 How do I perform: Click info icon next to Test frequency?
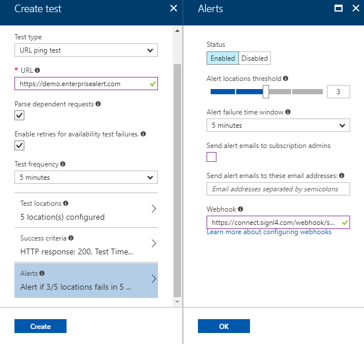(x=62, y=164)
